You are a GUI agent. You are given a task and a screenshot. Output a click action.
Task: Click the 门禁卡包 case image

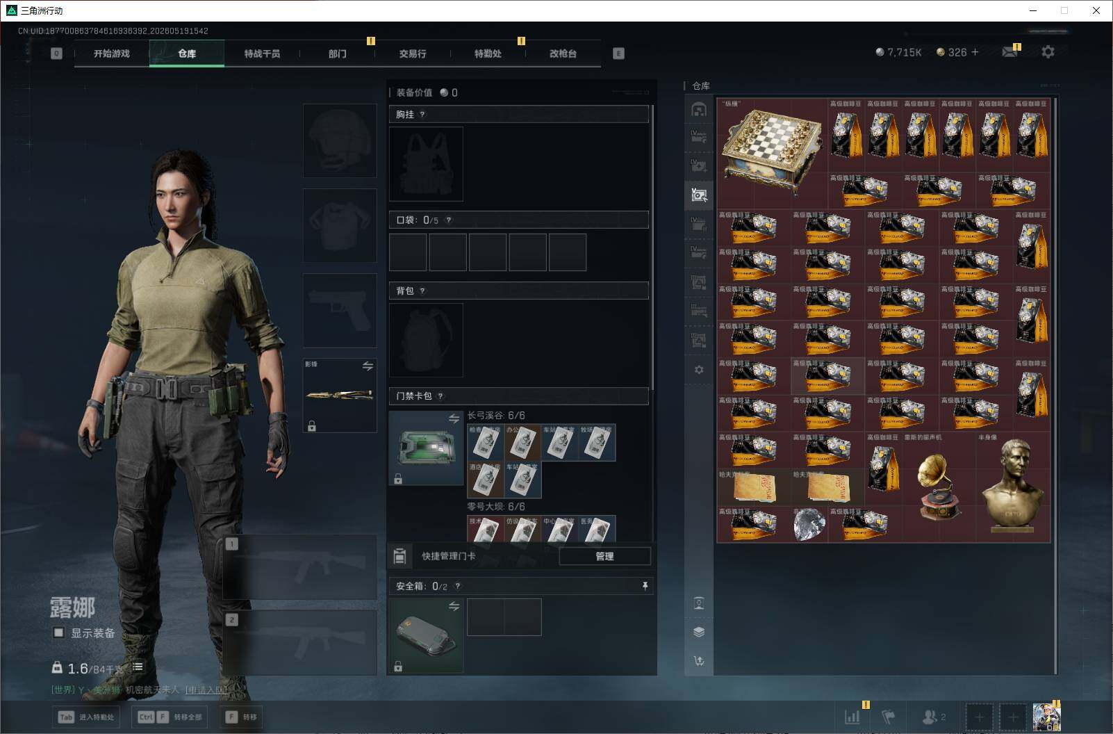(426, 448)
